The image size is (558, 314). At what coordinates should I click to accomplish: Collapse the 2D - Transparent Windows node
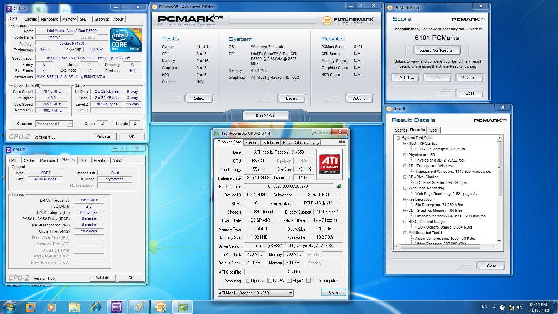point(405,166)
